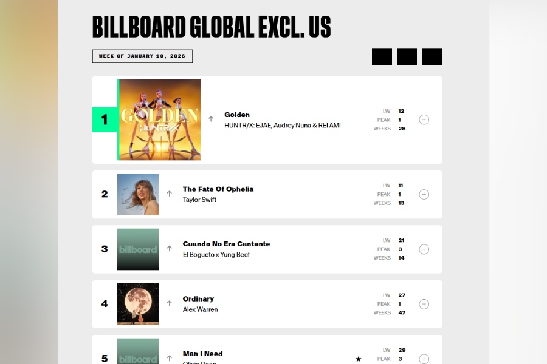Click plus icon on Man I Need row
This screenshot has width=547, height=364.
(x=424, y=358)
